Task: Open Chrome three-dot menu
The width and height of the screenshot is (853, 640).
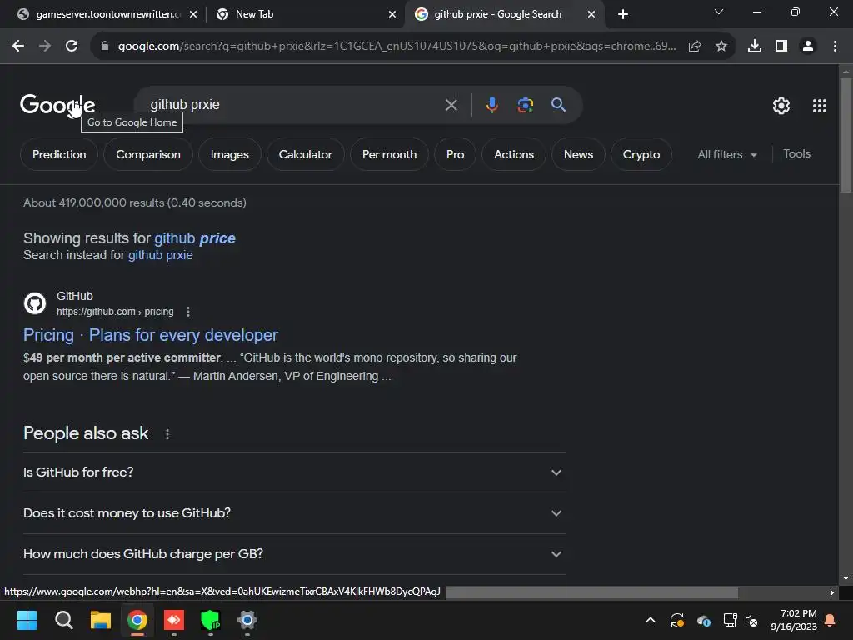Action: pyautogui.click(x=835, y=47)
